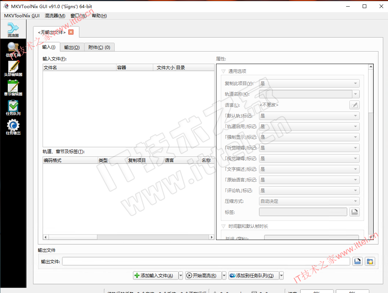Click 添加输入文件(A) button
388x293 pixels.
(156, 275)
